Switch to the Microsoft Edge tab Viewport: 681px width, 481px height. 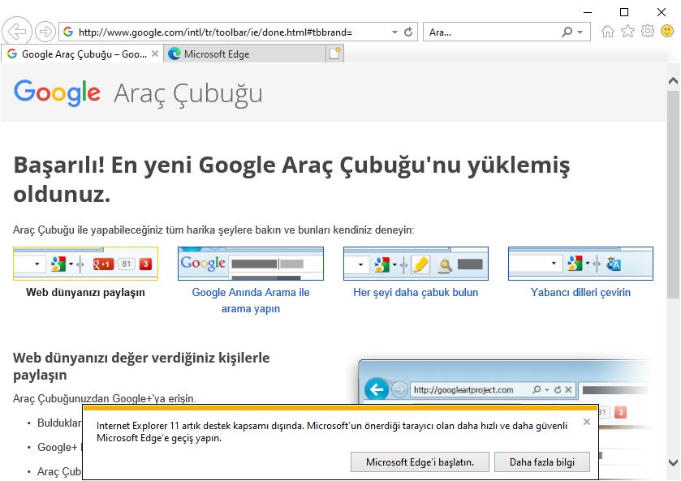click(244, 54)
